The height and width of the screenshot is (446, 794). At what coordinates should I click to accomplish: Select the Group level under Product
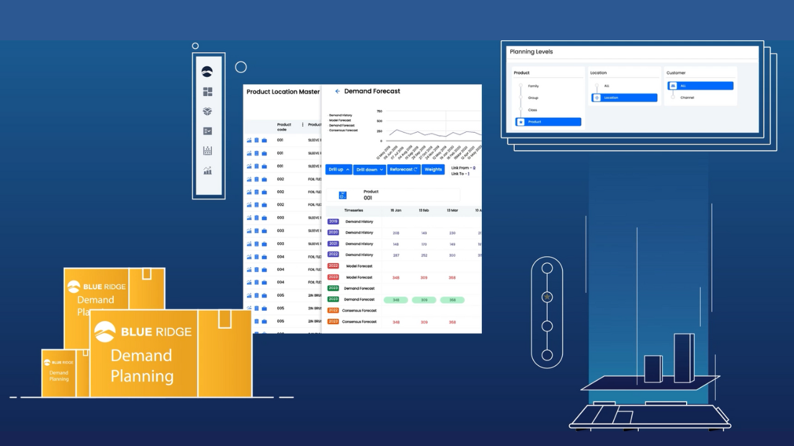tap(533, 98)
